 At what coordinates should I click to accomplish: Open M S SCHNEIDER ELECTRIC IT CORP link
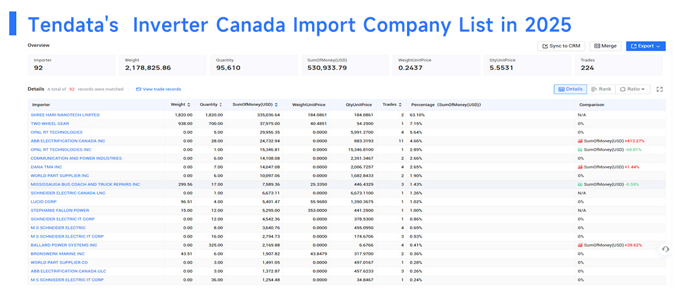point(67,237)
